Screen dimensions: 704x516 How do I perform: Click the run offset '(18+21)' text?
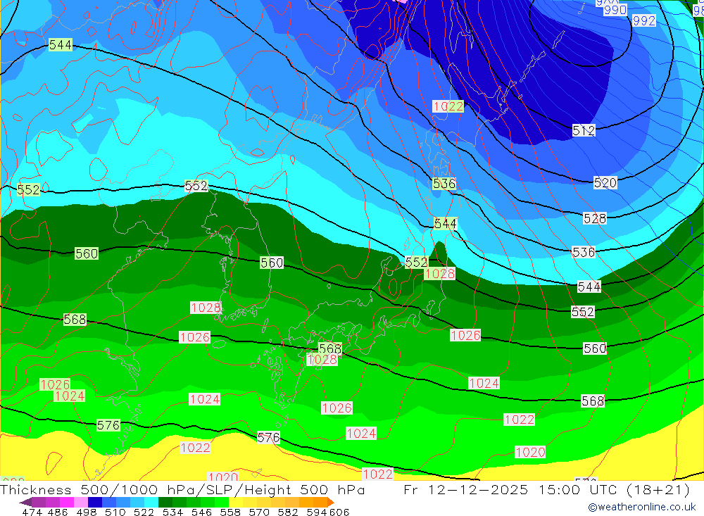658,489
